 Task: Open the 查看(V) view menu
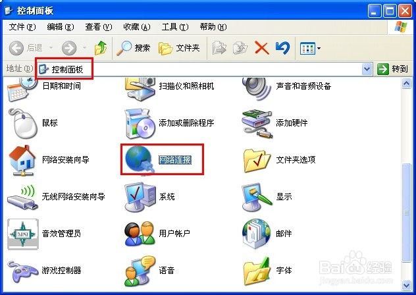(x=99, y=27)
